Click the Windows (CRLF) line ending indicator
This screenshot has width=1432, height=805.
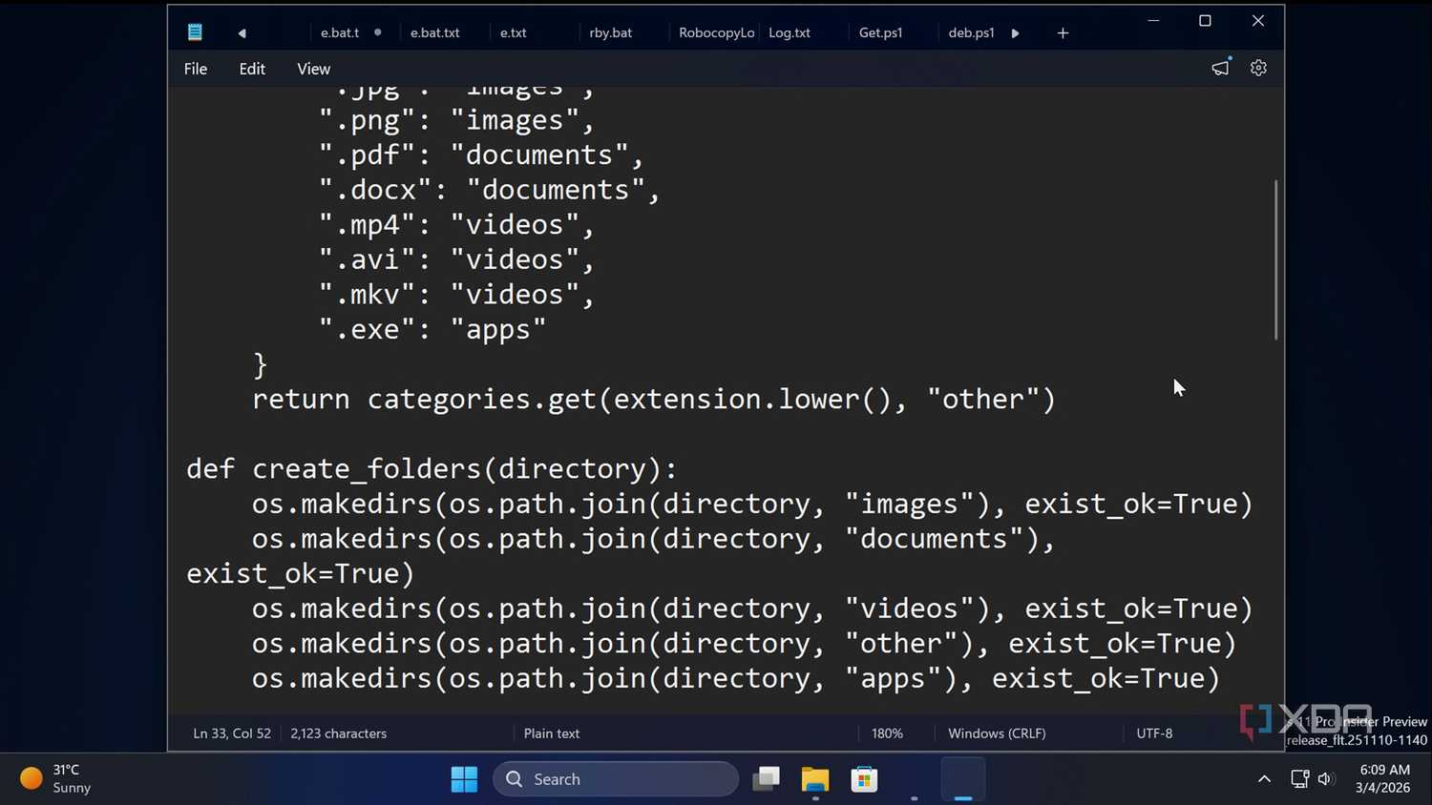(997, 733)
